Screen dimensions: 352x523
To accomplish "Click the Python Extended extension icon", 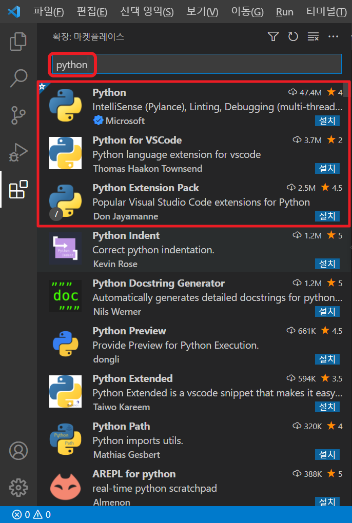I will (x=65, y=391).
